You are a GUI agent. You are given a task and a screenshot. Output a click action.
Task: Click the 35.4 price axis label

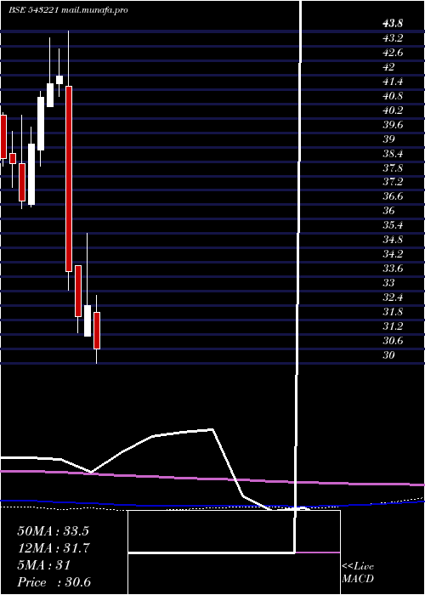tap(393, 225)
